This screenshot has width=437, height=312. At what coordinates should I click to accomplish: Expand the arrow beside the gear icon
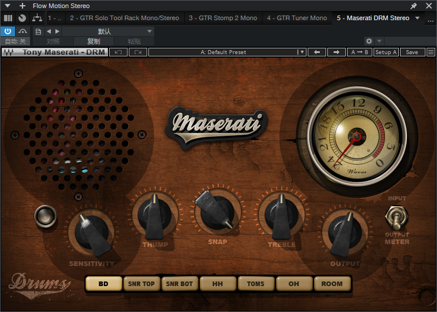tap(379, 41)
